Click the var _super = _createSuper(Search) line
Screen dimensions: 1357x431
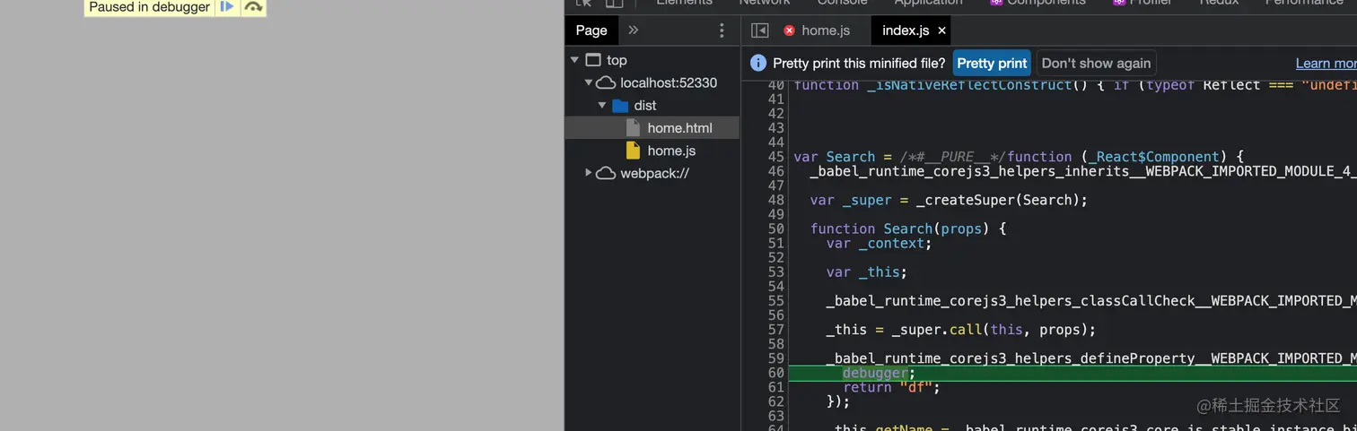[949, 200]
